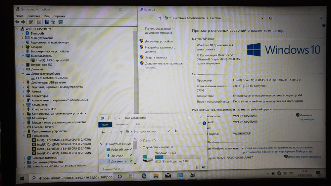
Task: Select the Мониторы device category
Action: [x=39, y=118]
